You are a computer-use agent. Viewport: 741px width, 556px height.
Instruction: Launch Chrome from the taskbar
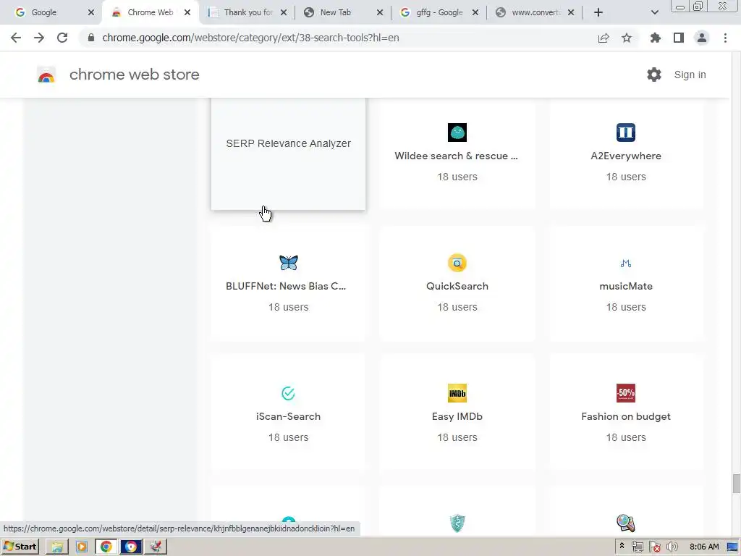click(x=106, y=547)
